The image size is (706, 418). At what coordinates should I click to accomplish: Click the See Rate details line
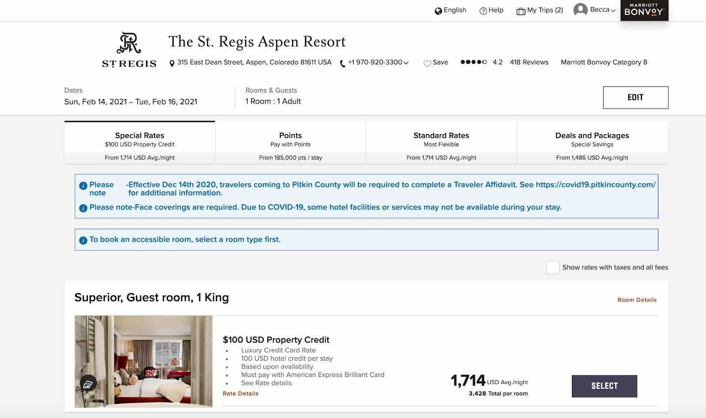point(267,383)
